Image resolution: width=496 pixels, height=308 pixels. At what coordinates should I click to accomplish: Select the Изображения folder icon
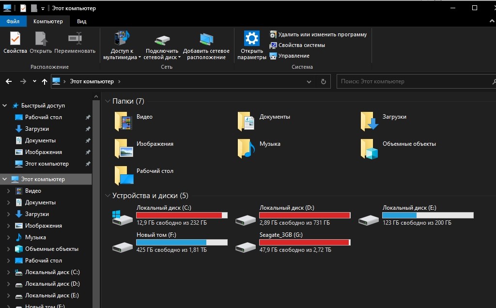point(124,148)
